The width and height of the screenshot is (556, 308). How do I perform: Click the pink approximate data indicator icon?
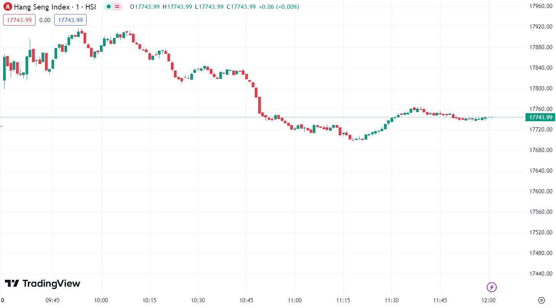click(117, 7)
